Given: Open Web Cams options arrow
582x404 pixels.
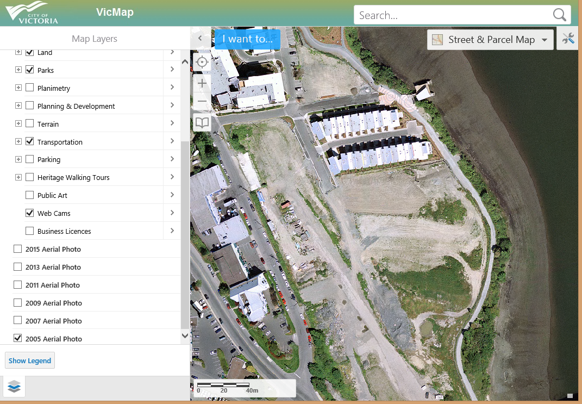Looking at the screenshot, I should pos(172,213).
